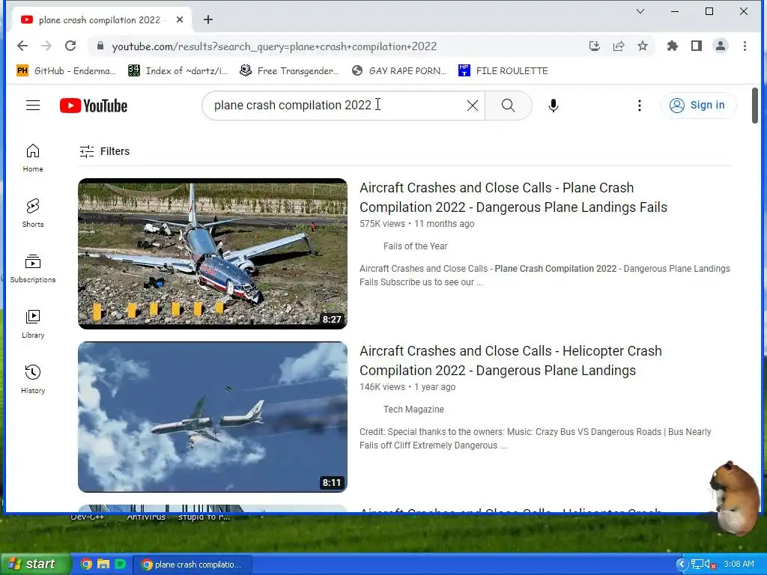The image size is (767, 575).
Task: Open YouTube settings three-dot menu
Action: 640,105
